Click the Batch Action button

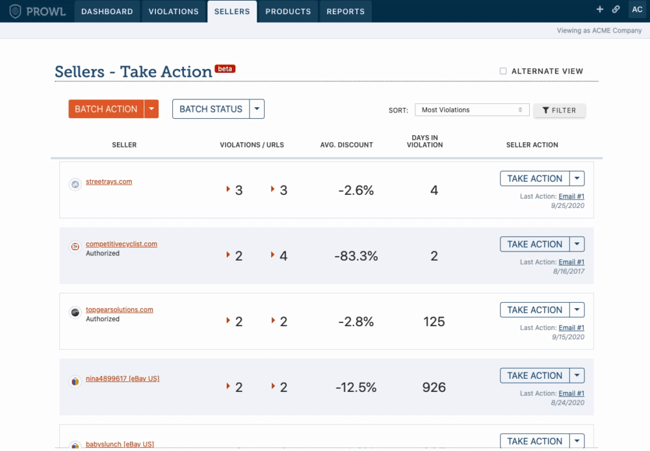(x=106, y=109)
